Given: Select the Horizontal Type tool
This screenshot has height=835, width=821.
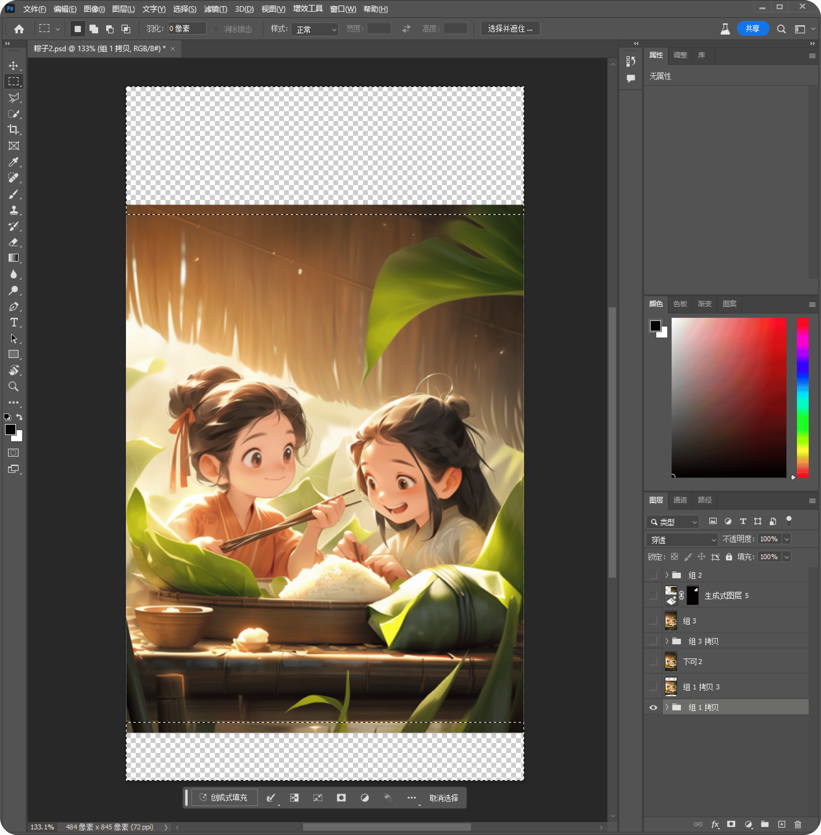Looking at the screenshot, I should point(14,322).
